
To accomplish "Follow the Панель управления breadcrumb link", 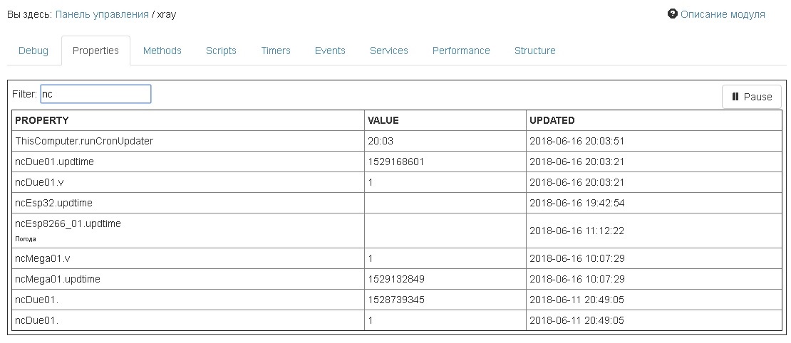I will pos(102,14).
